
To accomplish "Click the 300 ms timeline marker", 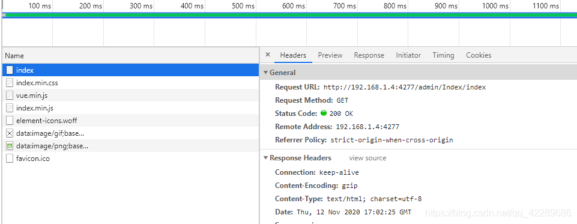I will click(142, 6).
